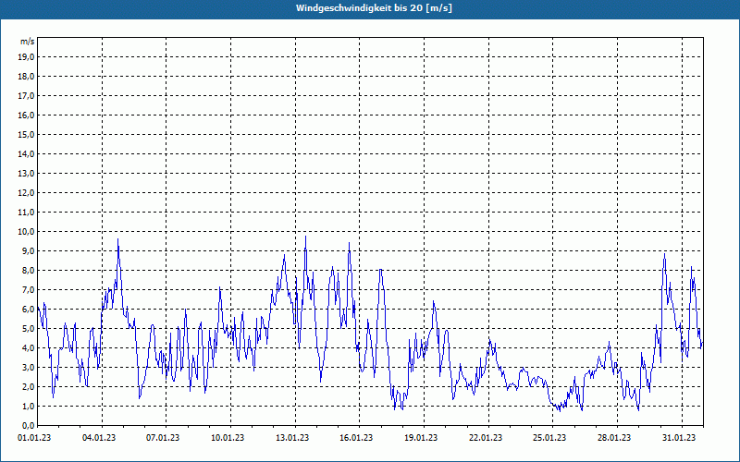This screenshot has width=740, height=462.
Task: Click the '16.01.23' date label
Action: (356, 438)
